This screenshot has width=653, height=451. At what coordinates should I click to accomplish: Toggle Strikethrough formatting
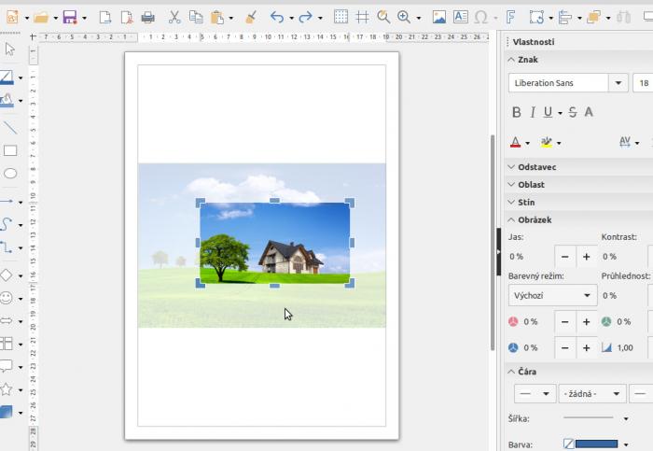coord(573,112)
